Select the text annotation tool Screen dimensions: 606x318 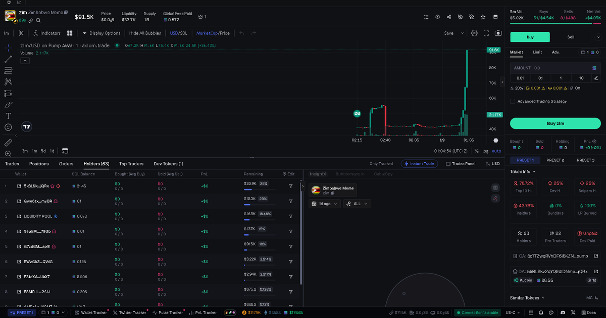point(8,116)
